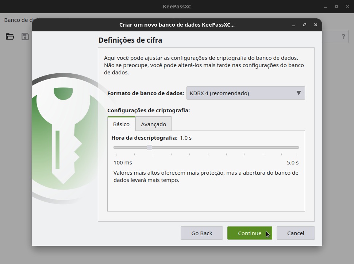The width and height of the screenshot is (354, 264).
Task: Click the 'Valores mais altos oferecem' hint text
Action: pos(206,176)
